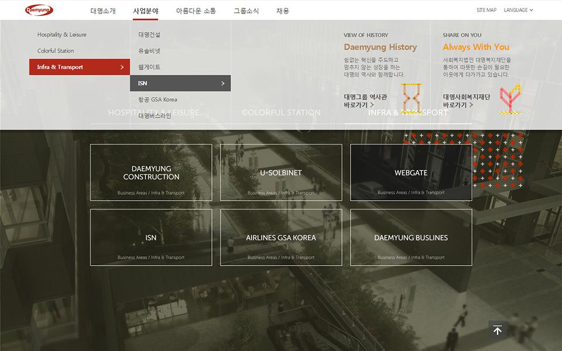Select Colorful Station menu entry

(56, 51)
